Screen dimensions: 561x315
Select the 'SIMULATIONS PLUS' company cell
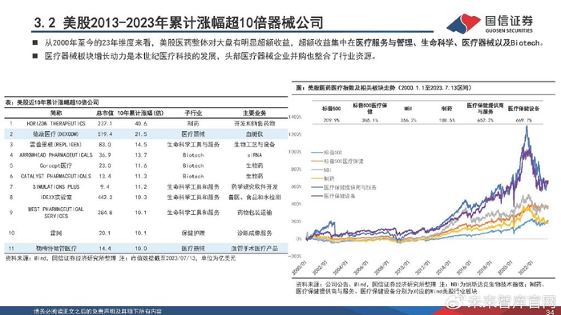coord(56,186)
